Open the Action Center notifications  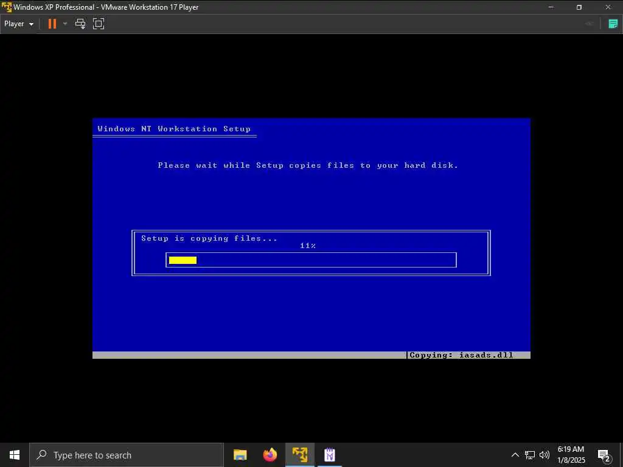[604, 455]
